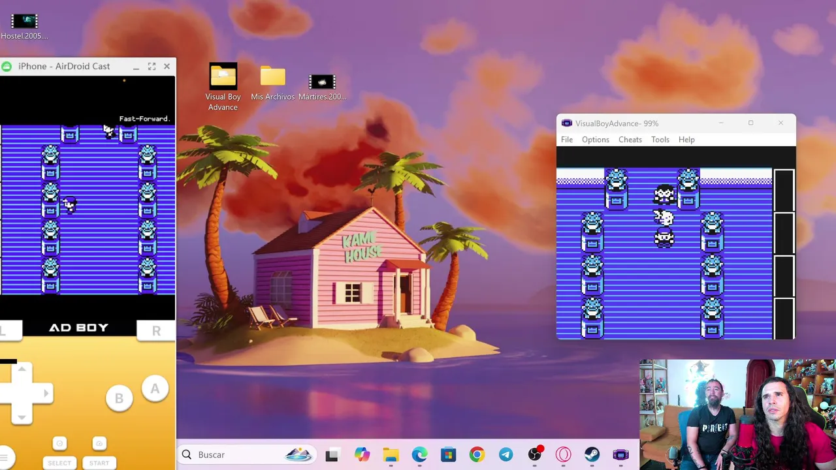The height and width of the screenshot is (470, 836).
Task: Open the Tools menu in VisualBoyAdvance
Action: pyautogui.click(x=660, y=140)
